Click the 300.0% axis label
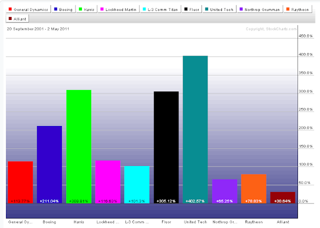The width and height of the screenshot is (320, 228). (305, 91)
